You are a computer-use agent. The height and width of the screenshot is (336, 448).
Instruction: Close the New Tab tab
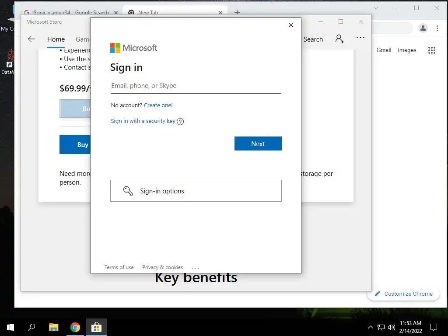click(x=220, y=12)
